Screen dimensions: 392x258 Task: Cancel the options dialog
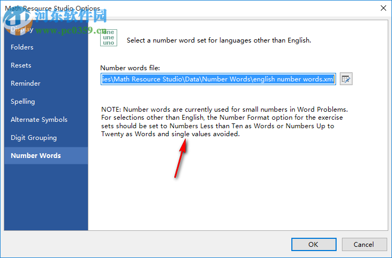364,244
